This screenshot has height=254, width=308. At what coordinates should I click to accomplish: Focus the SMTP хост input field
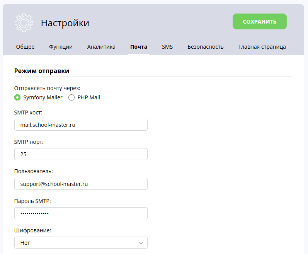coord(81,125)
